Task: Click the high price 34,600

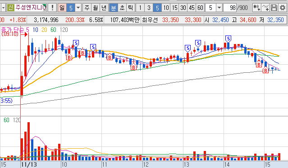Action: 248,20
